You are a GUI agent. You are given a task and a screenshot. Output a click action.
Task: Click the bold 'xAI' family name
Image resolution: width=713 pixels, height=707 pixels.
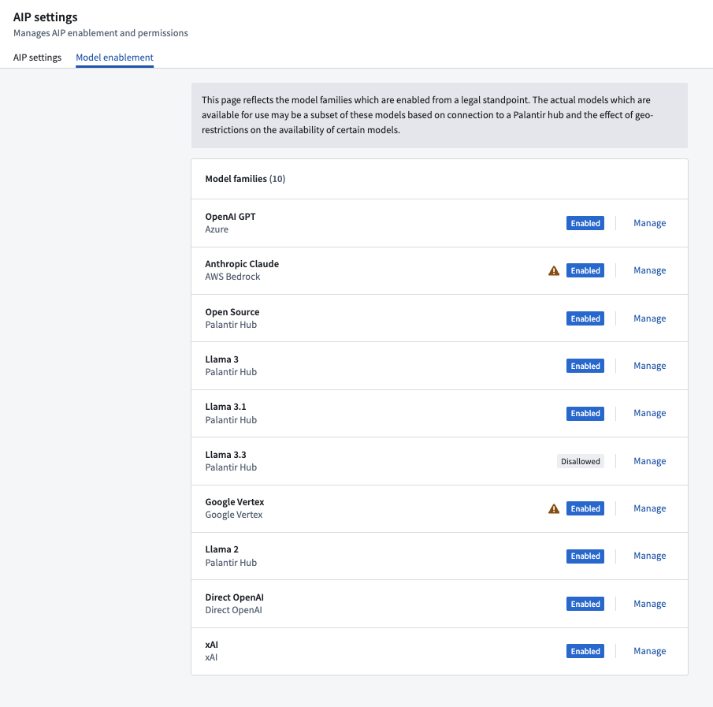(211, 645)
